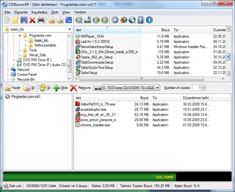Screen dimensions: 235x192
Task: Click the disk status icon in status bar
Action: 6,186
